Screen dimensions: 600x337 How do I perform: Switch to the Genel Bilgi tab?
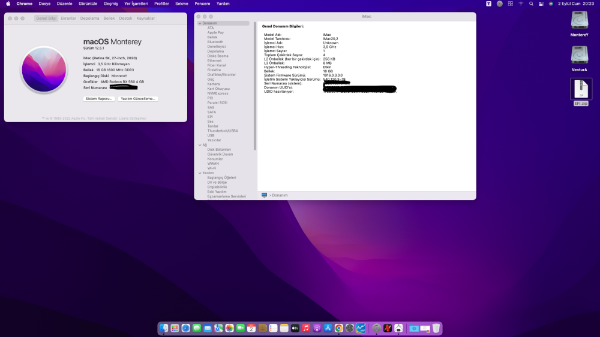46,19
